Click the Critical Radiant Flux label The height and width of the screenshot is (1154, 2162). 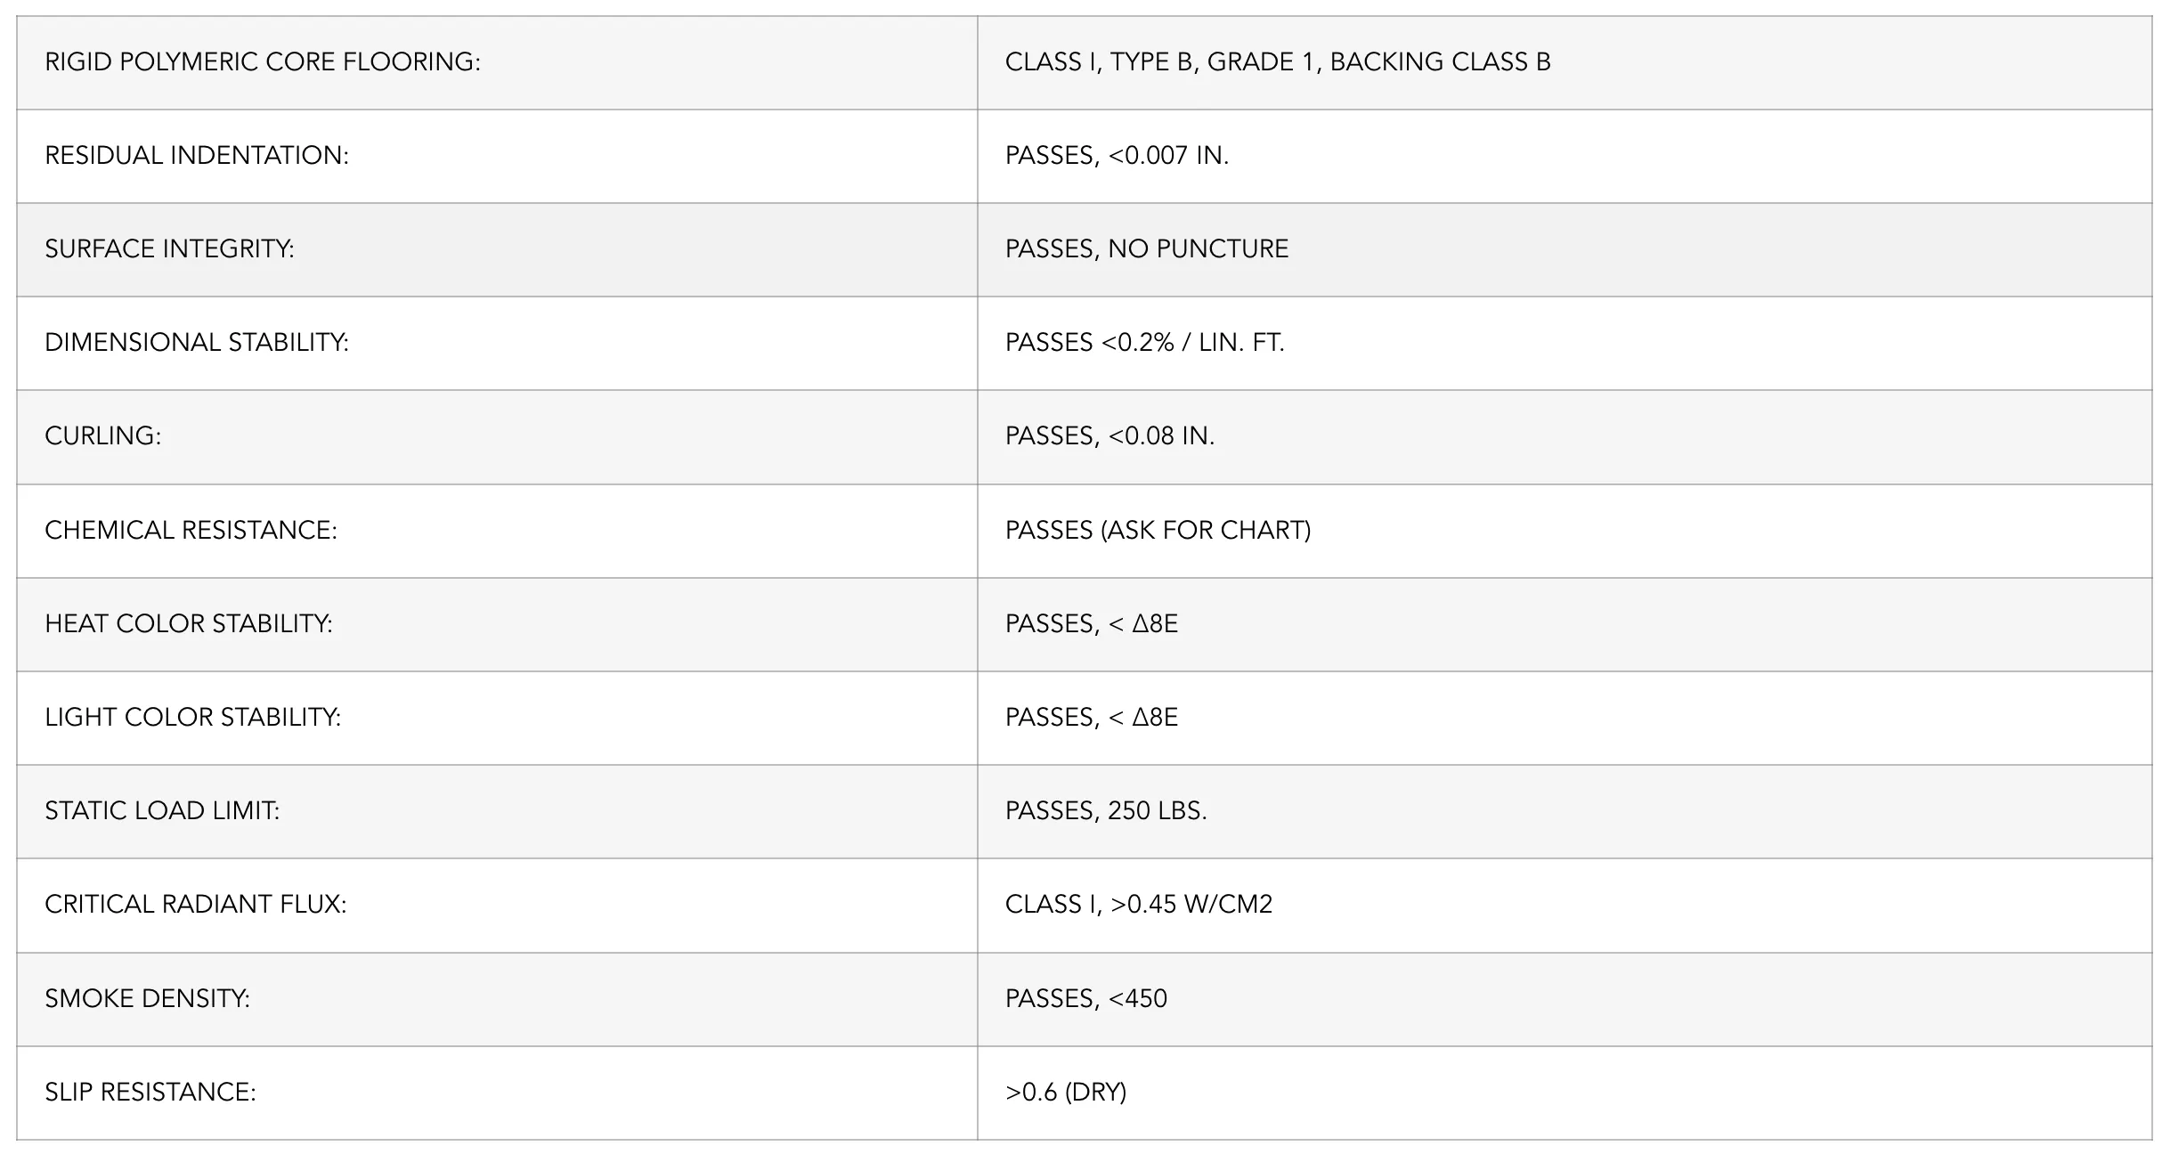[x=196, y=905]
